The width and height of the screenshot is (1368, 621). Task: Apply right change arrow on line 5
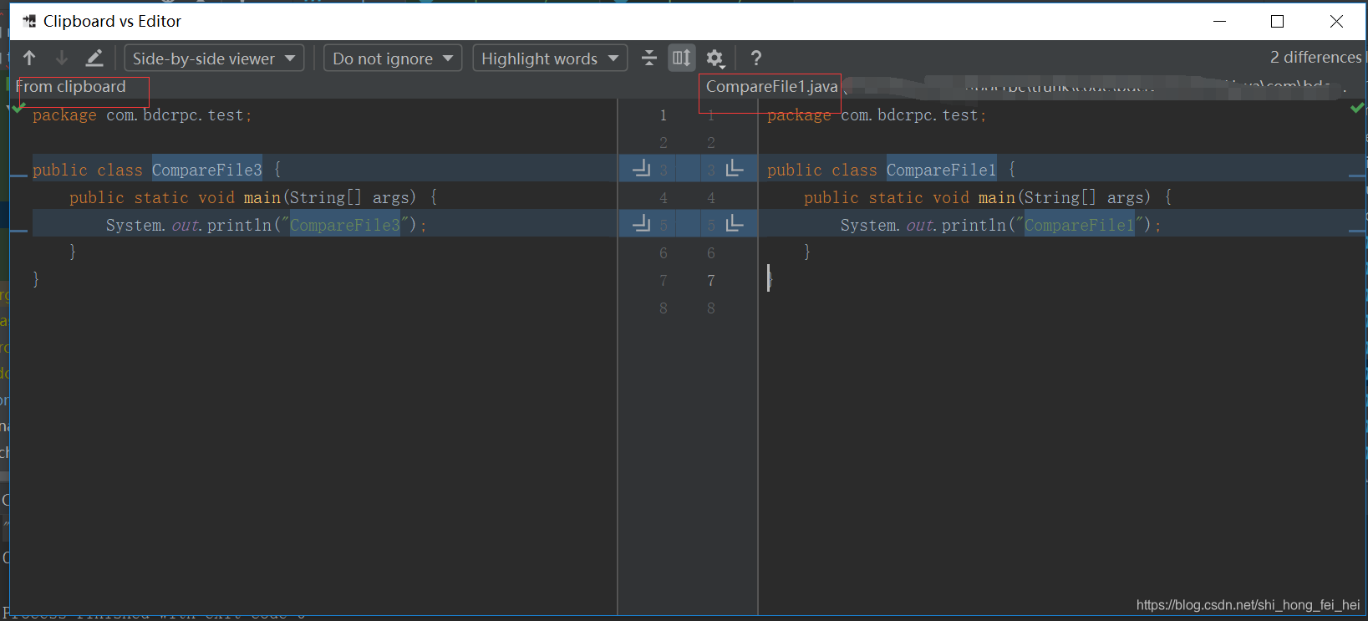point(735,223)
